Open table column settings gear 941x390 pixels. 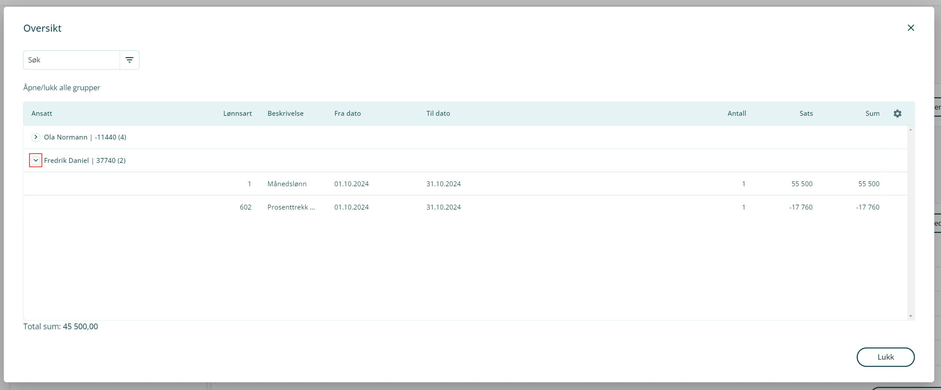[x=897, y=114]
